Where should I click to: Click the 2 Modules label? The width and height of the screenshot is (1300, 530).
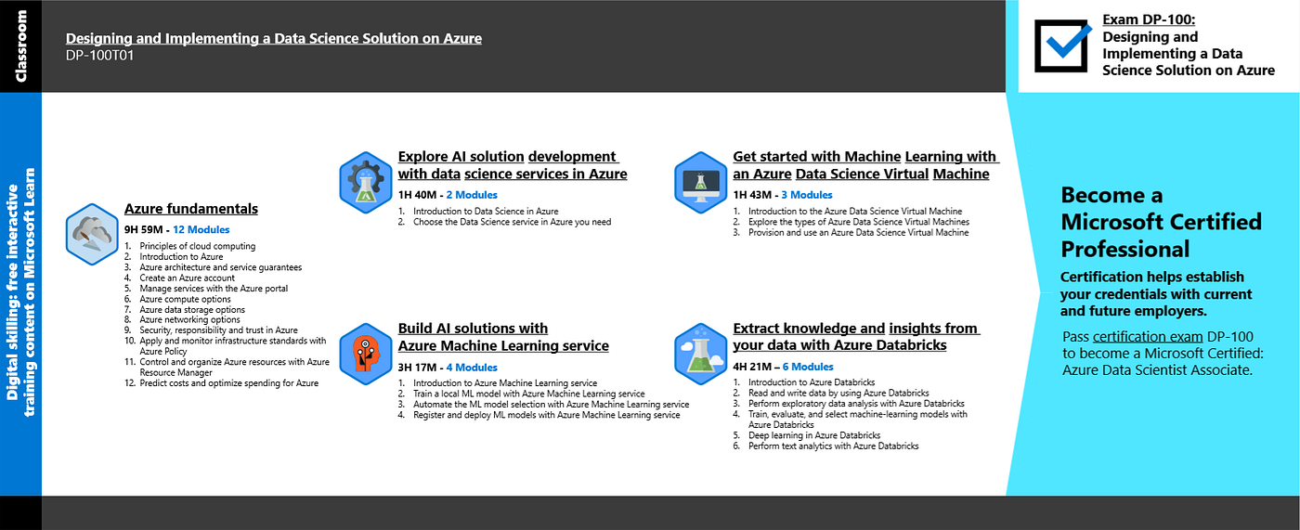pyautogui.click(x=472, y=195)
